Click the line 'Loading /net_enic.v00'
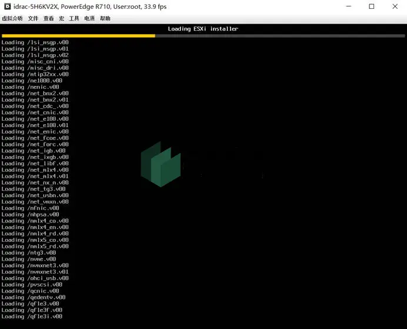This screenshot has height=329, width=407. [x=35, y=132]
